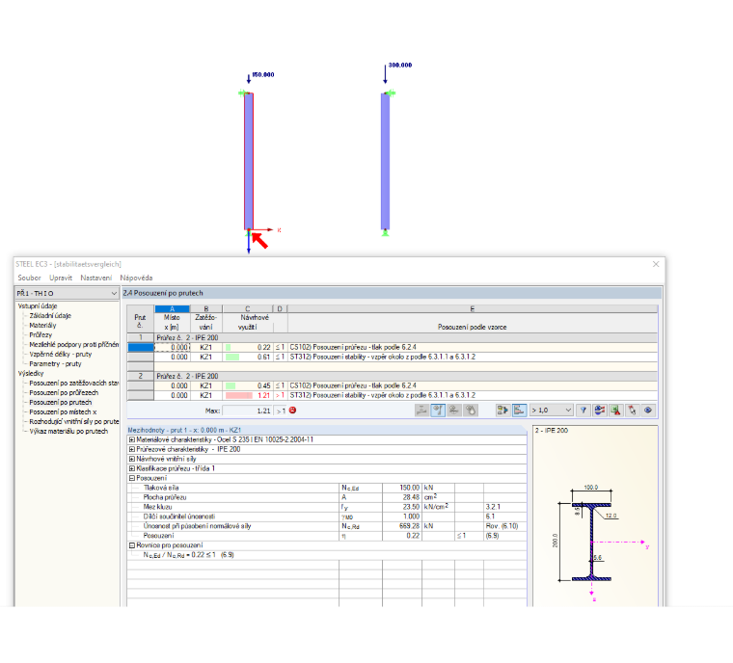This screenshot has width=733, height=663.
Task: Click the first greyed-out results toolbar icon
Action: coord(421,411)
